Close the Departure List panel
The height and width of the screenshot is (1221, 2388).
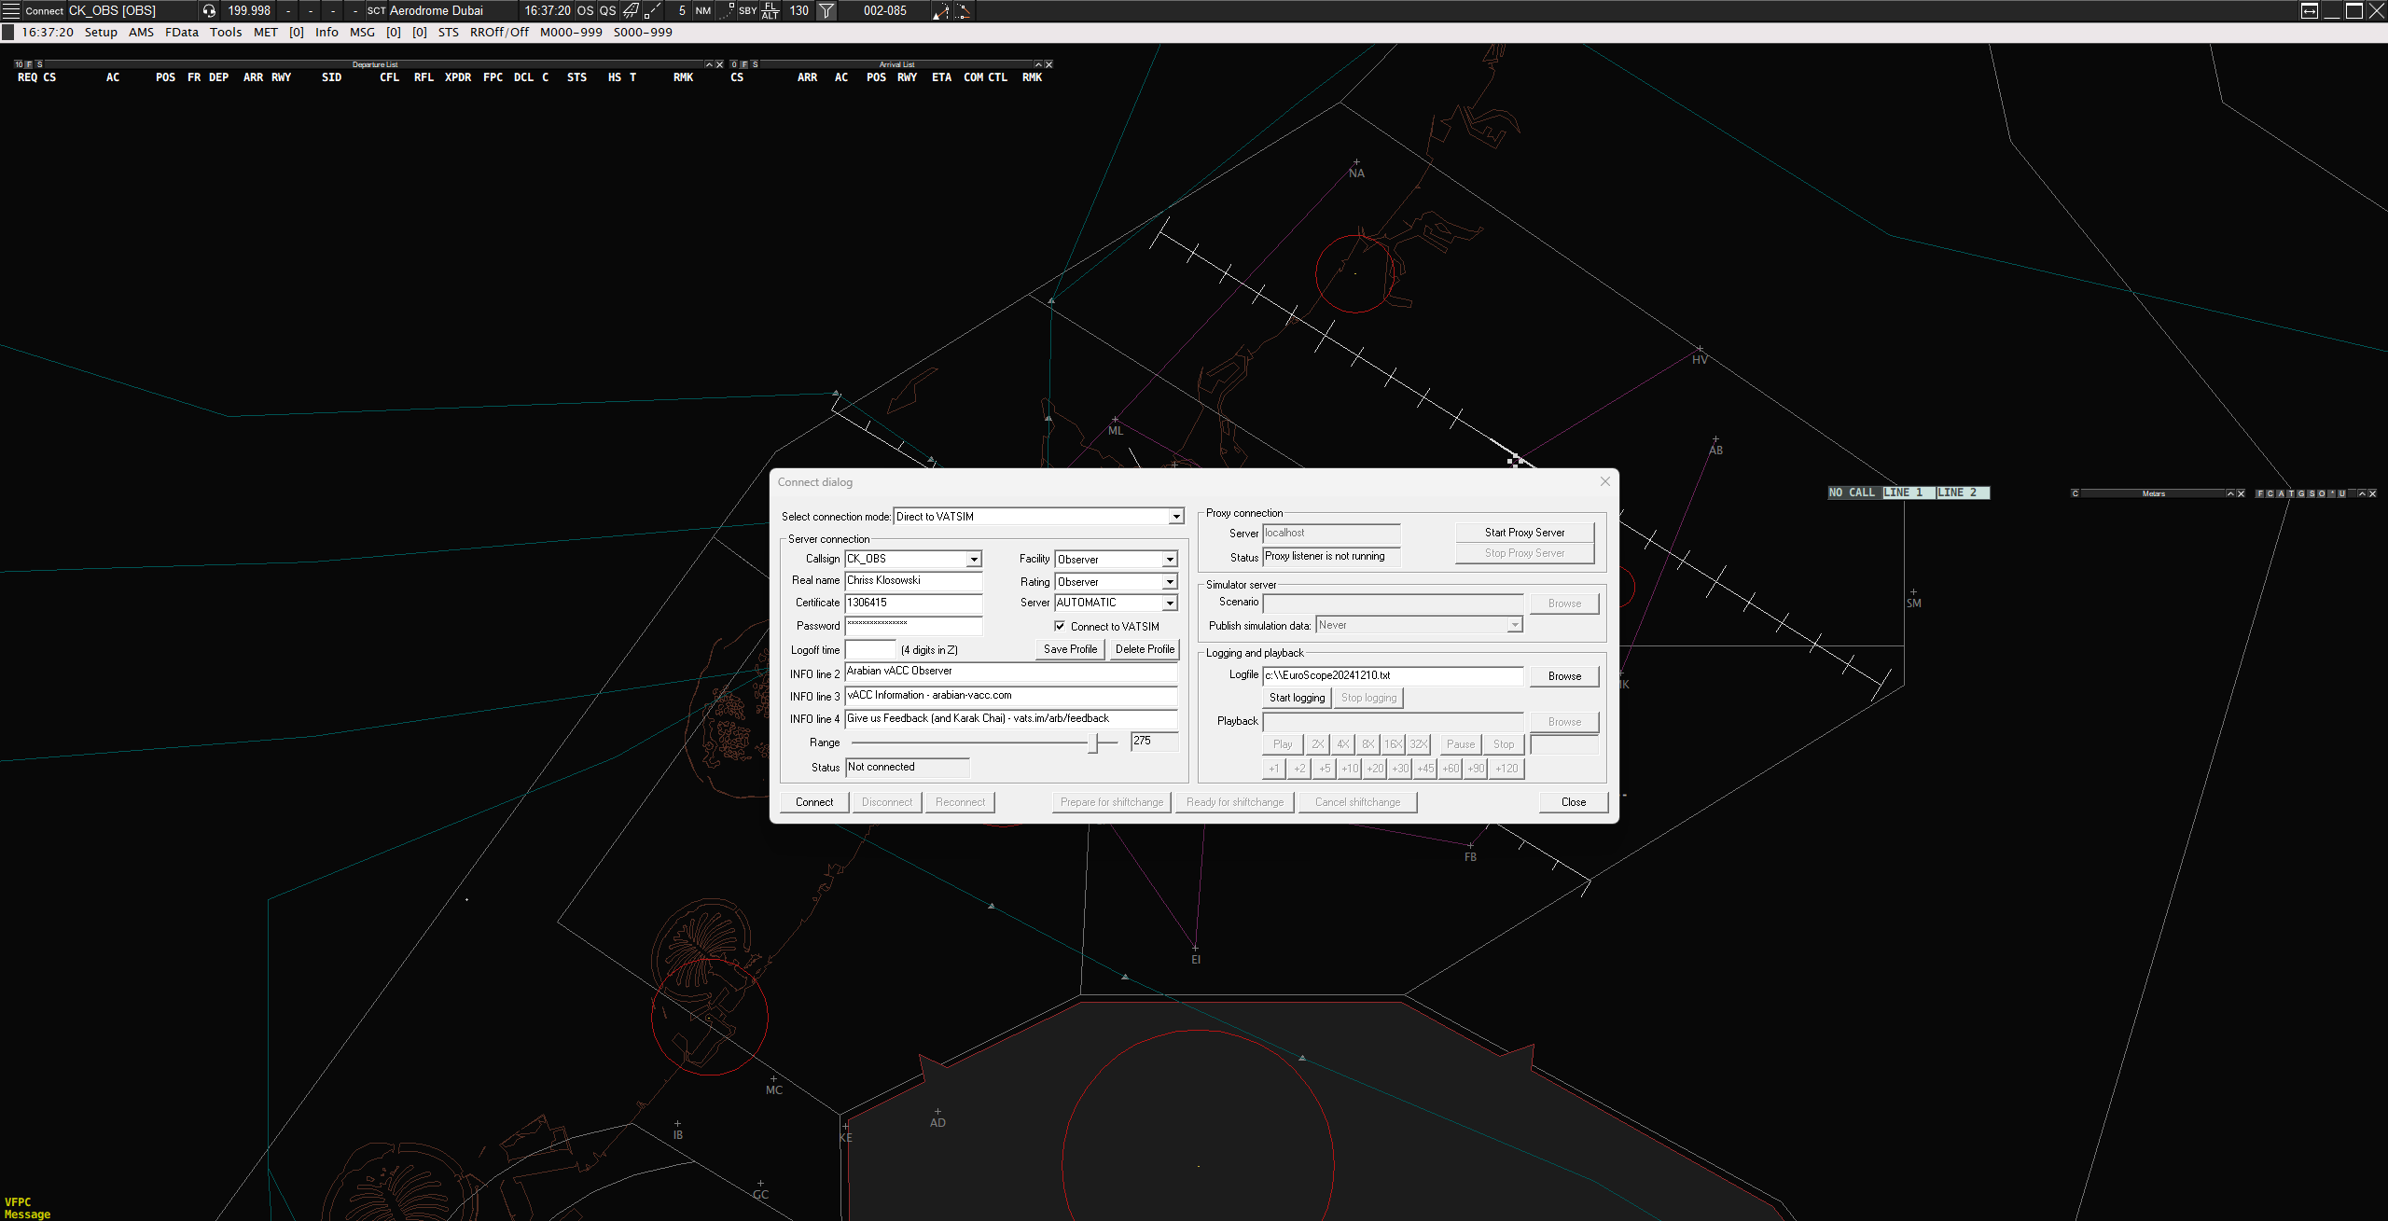[719, 64]
